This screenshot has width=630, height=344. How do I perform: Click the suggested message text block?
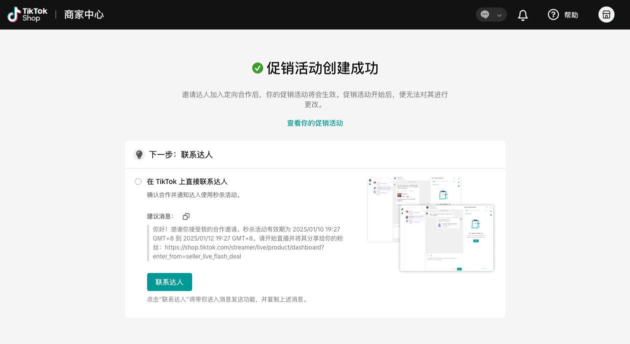click(248, 242)
